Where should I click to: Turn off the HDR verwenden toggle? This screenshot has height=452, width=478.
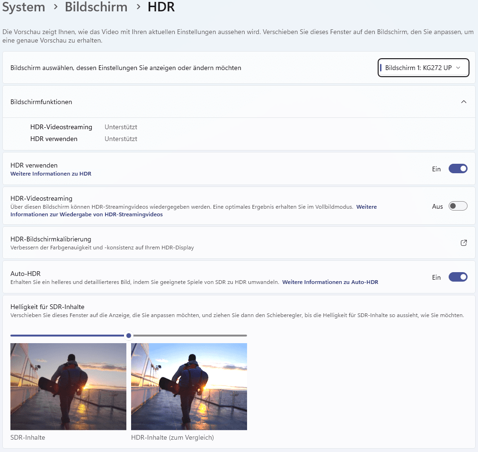click(x=458, y=169)
